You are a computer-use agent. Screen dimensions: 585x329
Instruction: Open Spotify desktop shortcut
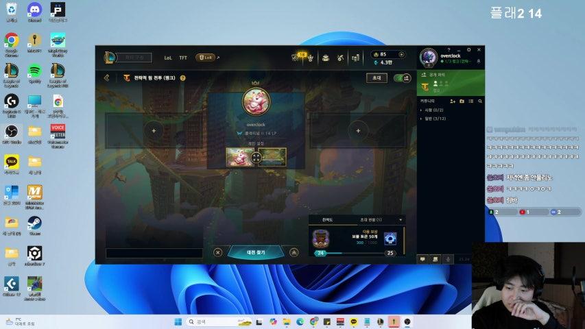[x=34, y=73]
